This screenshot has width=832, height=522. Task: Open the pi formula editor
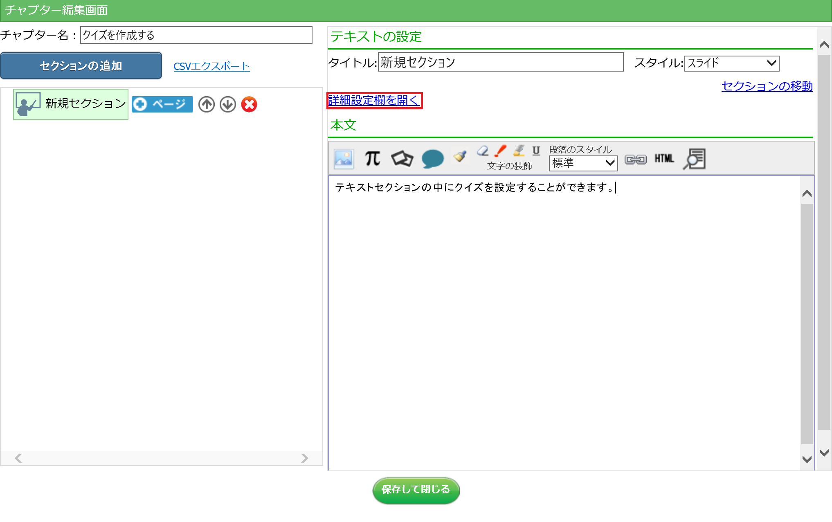(372, 159)
